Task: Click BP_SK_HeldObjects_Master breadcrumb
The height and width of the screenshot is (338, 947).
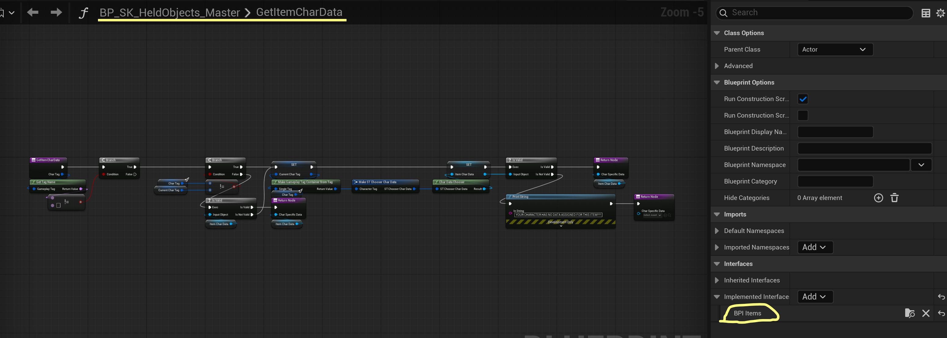Action: pyautogui.click(x=169, y=13)
